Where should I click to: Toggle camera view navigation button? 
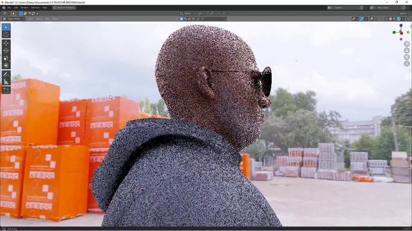coord(407,57)
